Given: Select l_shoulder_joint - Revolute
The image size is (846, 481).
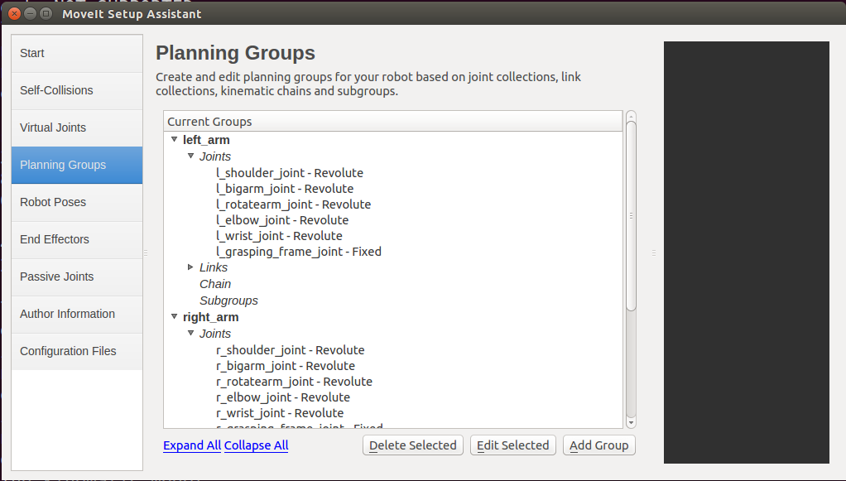Looking at the screenshot, I should pyautogui.click(x=290, y=173).
